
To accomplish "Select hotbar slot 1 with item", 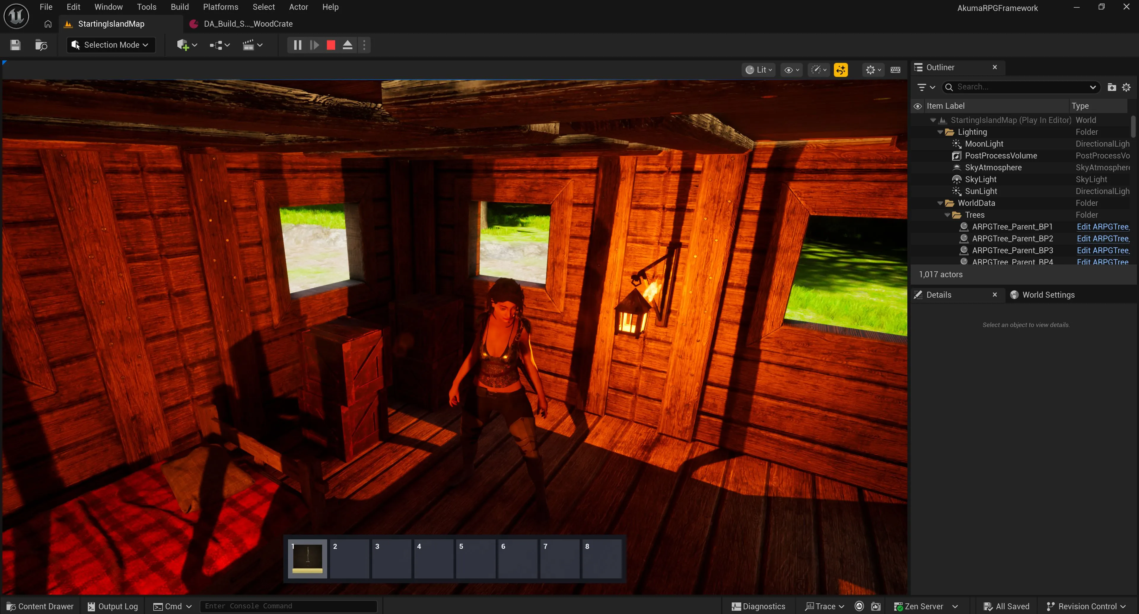I will tap(307, 558).
